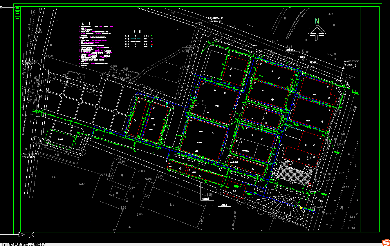Select the elevation value 1.86

140,214
